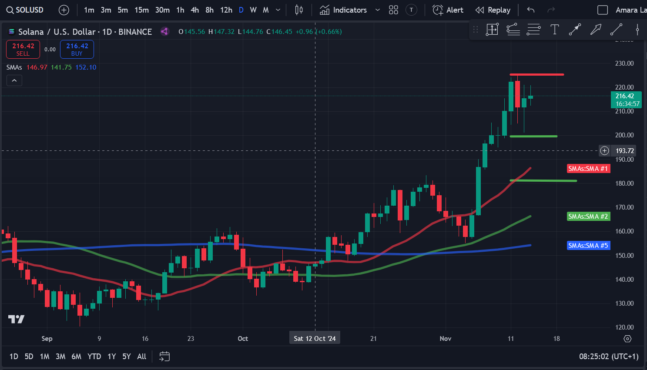Click the plus button beside 193.72
Image resolution: width=647 pixels, height=370 pixels.
tap(605, 151)
